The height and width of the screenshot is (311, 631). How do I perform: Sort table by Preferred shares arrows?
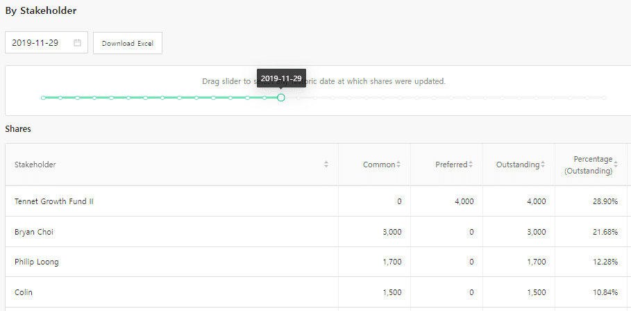pos(471,164)
